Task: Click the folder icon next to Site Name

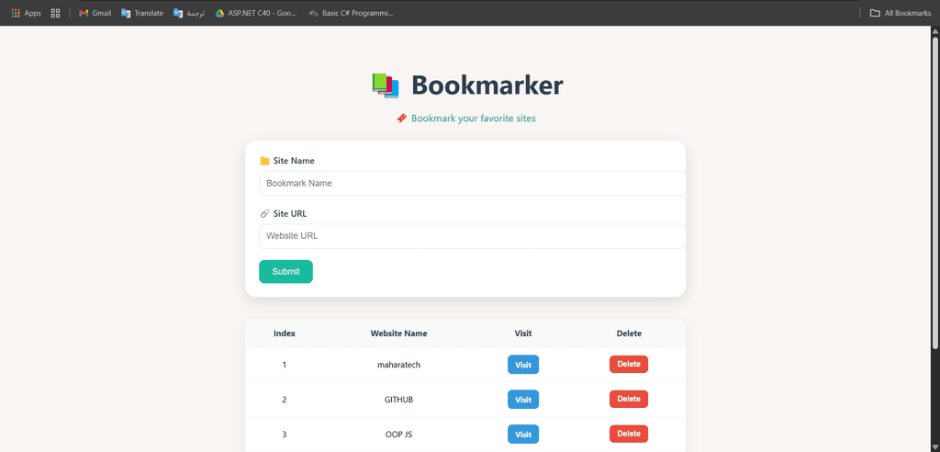Action: tap(264, 161)
